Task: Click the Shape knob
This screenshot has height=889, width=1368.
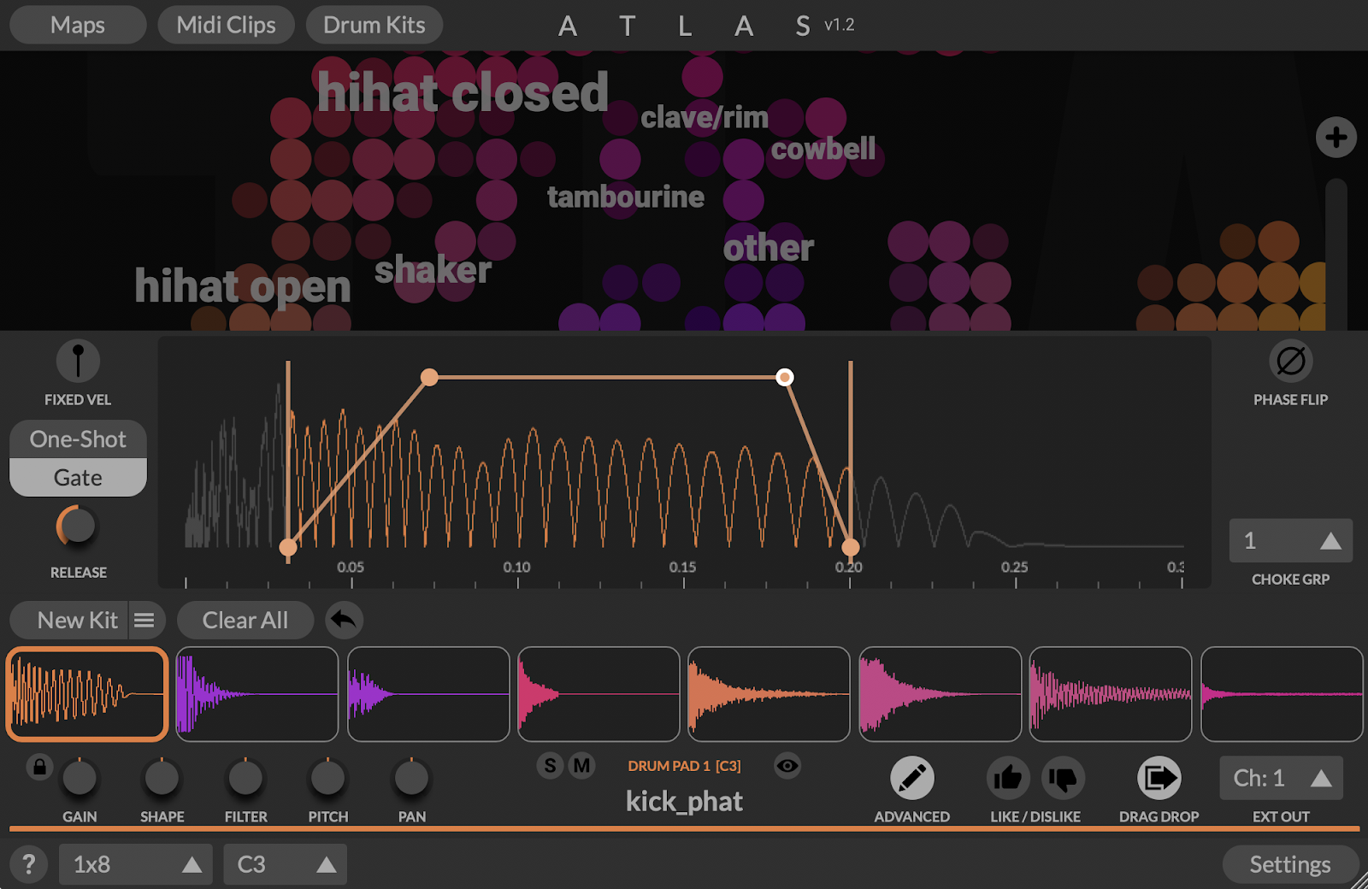Action: (162, 779)
